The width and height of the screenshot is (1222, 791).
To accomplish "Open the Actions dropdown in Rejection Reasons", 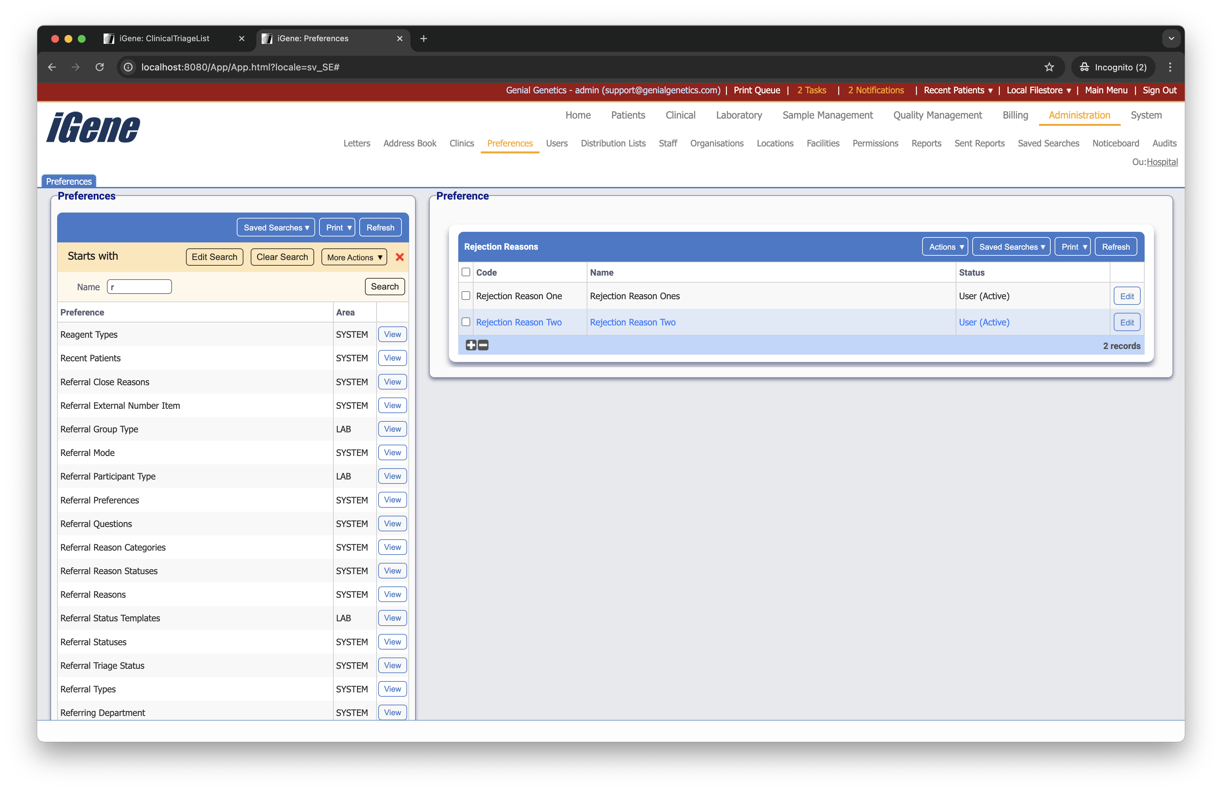I will coord(945,247).
